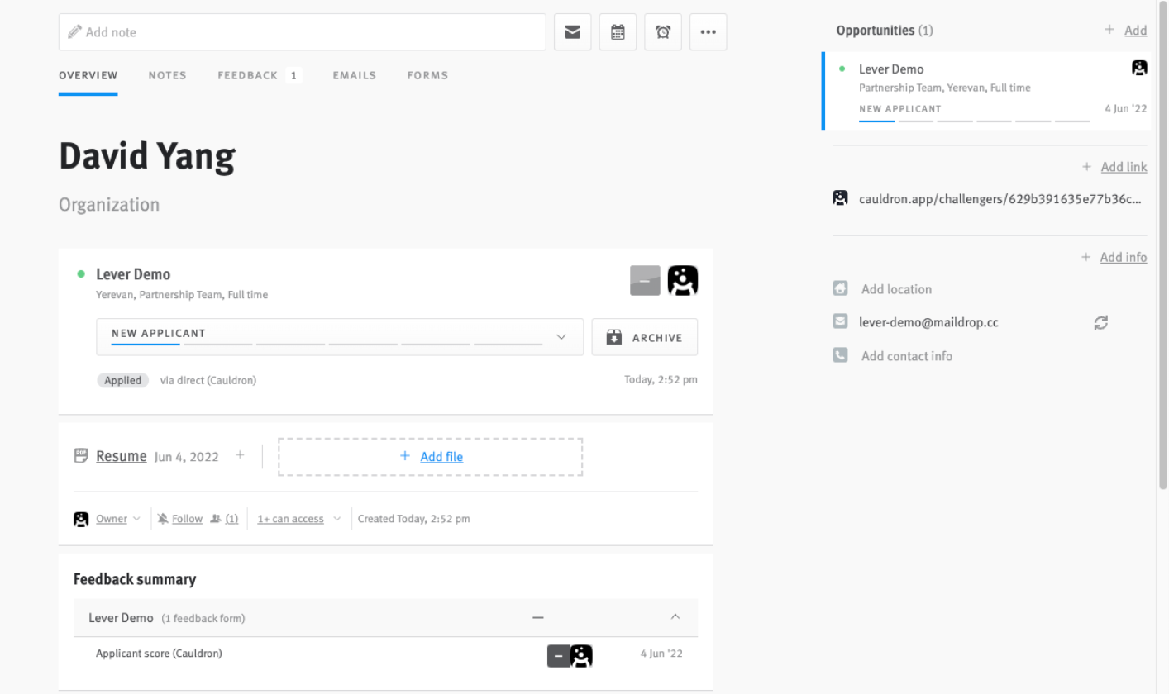Set a reminder via the alarm clock icon
This screenshot has width=1169, height=694.
click(662, 31)
